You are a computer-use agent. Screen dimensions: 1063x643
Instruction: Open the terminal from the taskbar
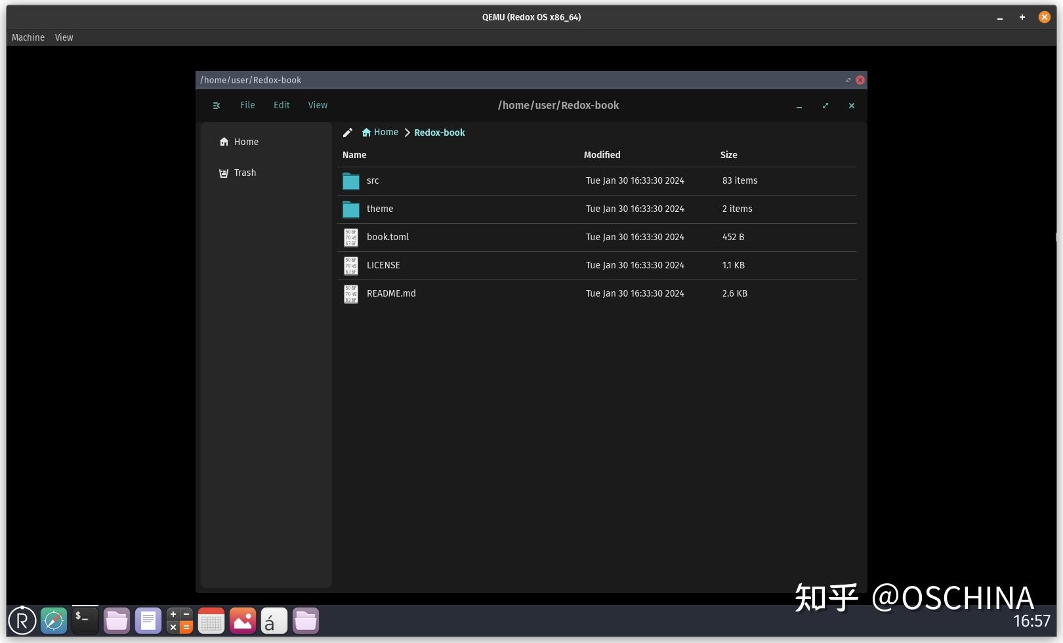(x=85, y=620)
